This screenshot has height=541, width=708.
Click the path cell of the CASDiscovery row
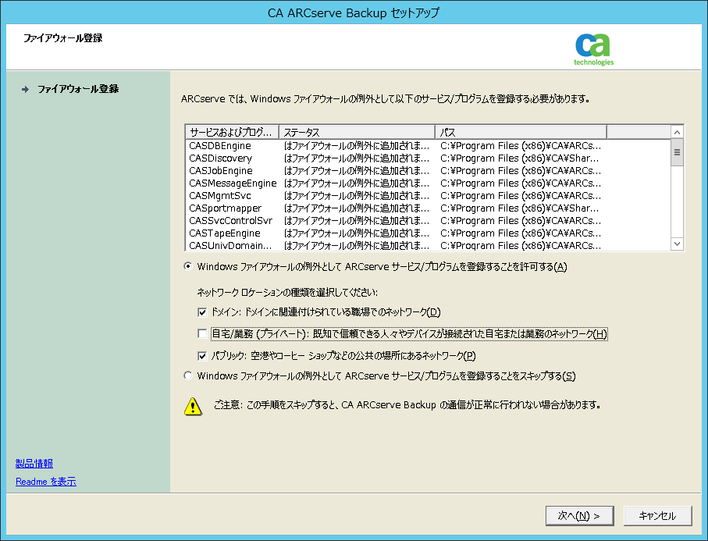pyautogui.click(x=519, y=158)
